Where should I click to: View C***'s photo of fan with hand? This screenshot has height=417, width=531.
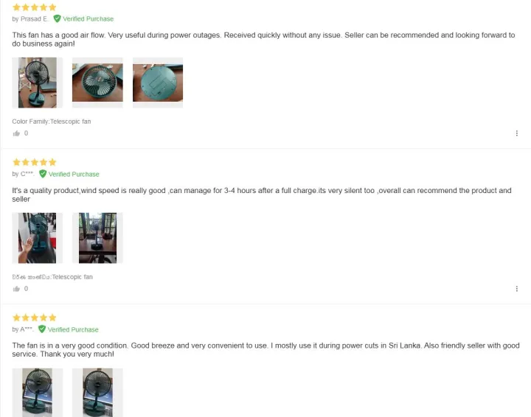(38, 238)
